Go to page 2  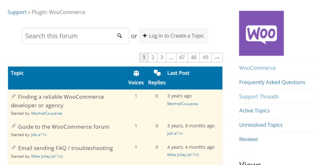pyautogui.click(x=153, y=58)
